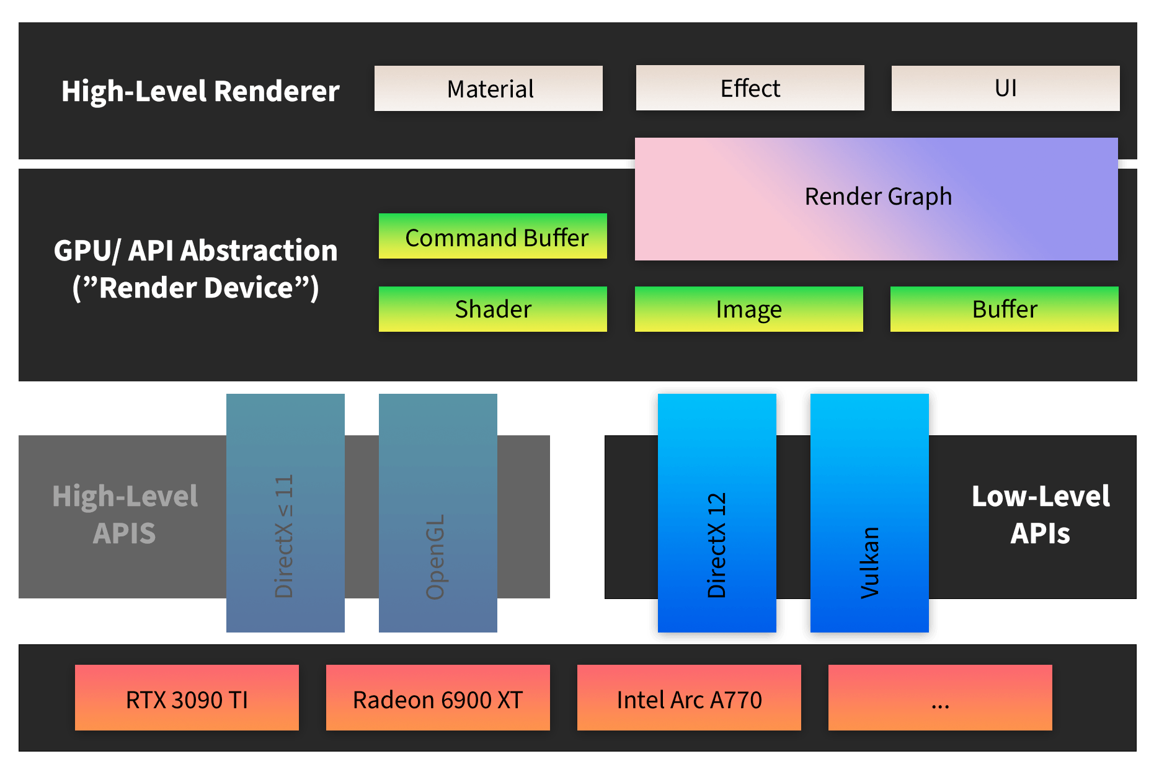The image size is (1172, 777).
Task: Click the Intel Arc A770 block
Action: pos(689,698)
